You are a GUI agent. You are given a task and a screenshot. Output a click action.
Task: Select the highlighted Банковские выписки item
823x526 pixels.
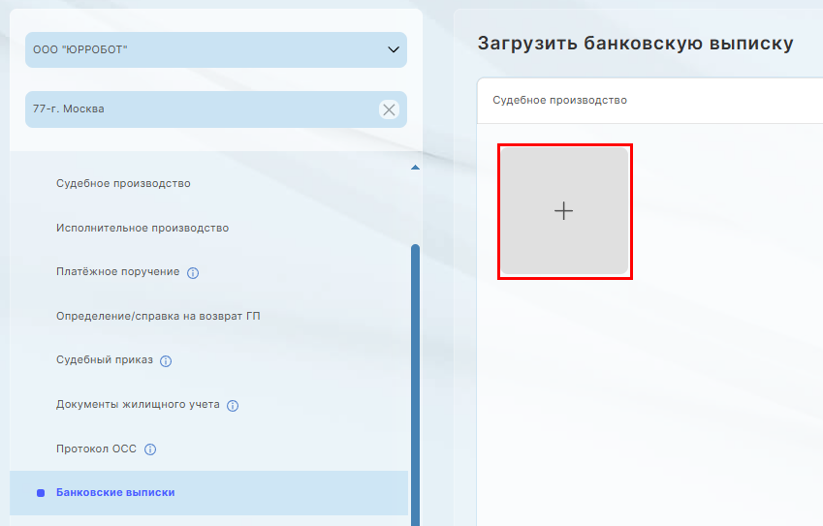tap(115, 492)
